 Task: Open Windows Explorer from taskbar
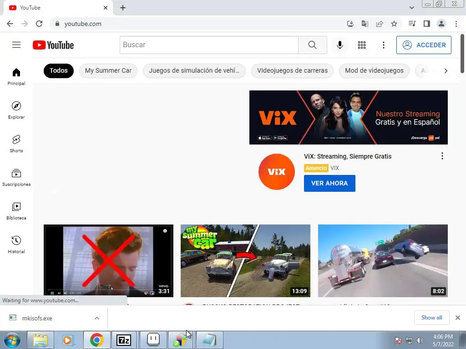point(41,340)
